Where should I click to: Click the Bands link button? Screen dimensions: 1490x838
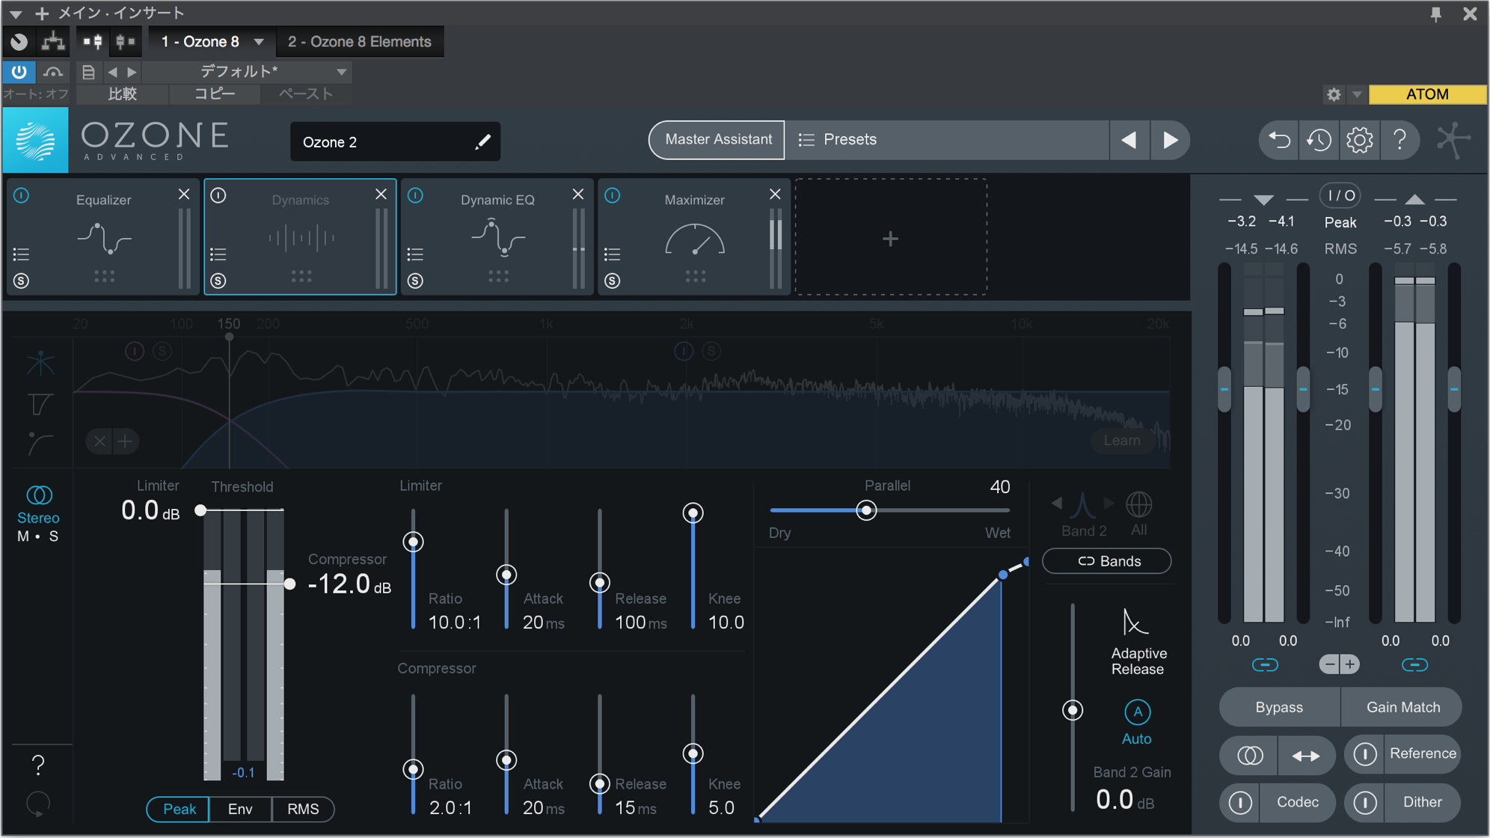[x=1107, y=561]
